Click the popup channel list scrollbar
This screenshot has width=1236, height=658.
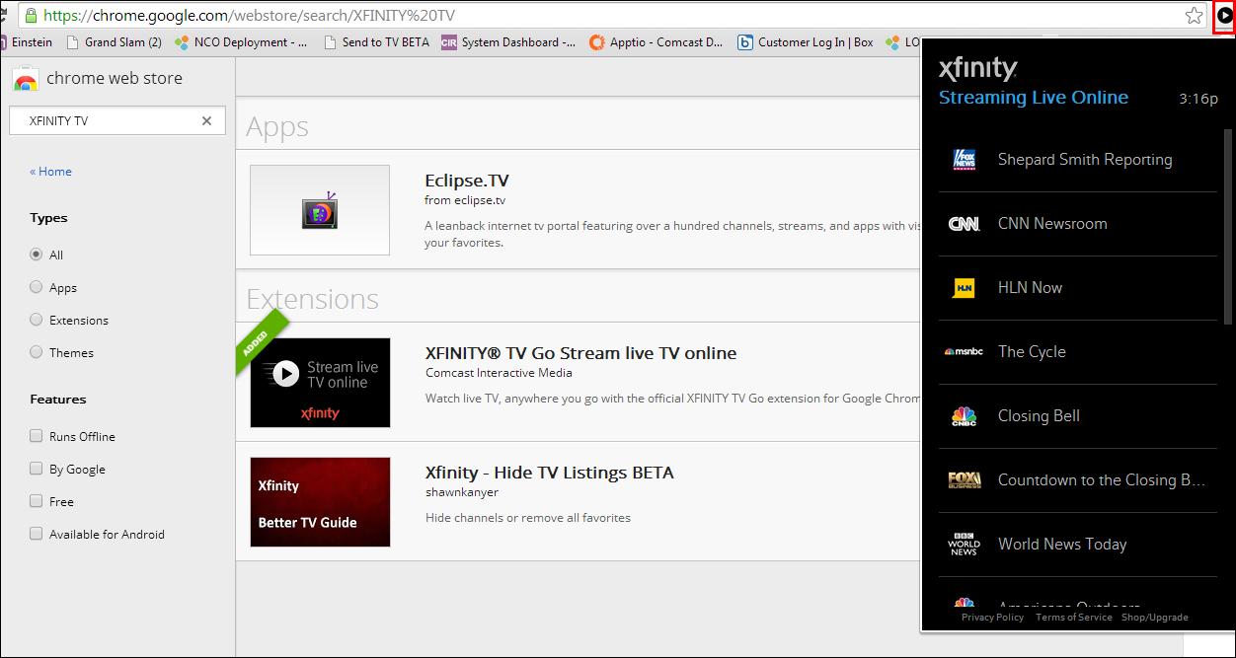[1227, 227]
